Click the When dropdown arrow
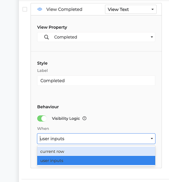 pos(152,139)
